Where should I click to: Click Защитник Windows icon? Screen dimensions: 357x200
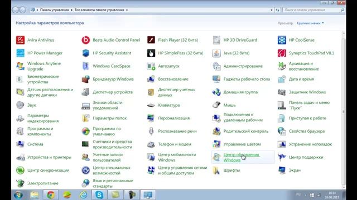pyautogui.click(x=282, y=92)
